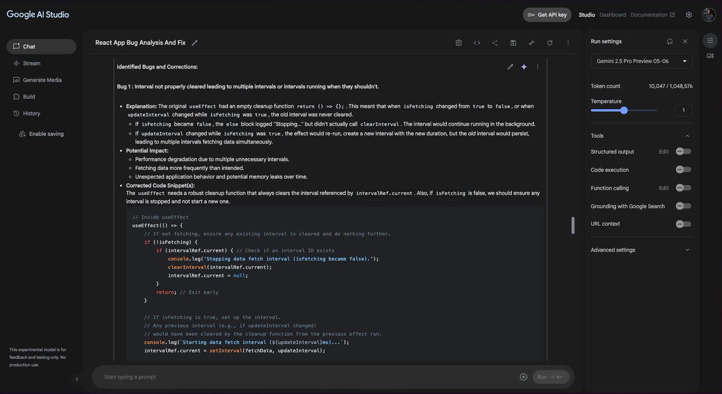Click the Enable saving link
Image resolution: width=722 pixels, height=394 pixels.
pyautogui.click(x=42, y=132)
